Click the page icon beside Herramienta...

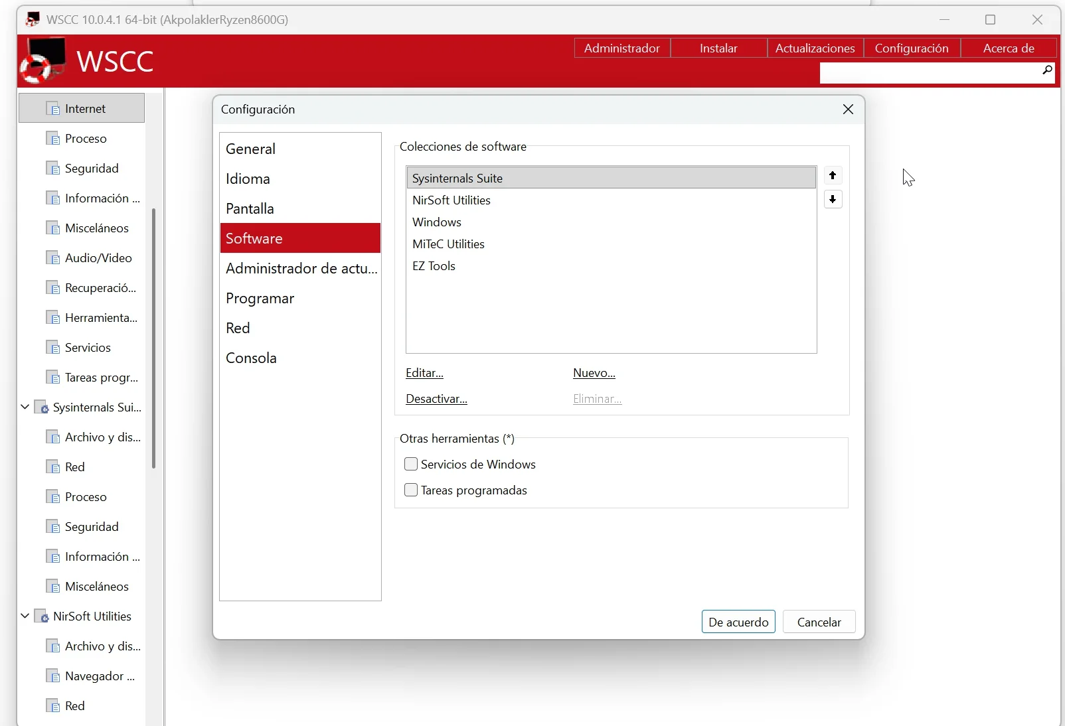pyautogui.click(x=53, y=318)
